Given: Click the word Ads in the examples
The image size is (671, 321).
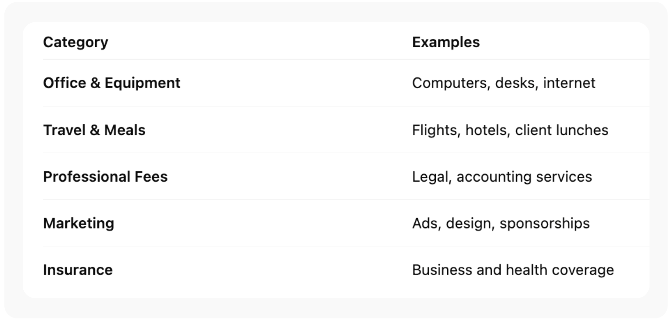Looking at the screenshot, I should (x=425, y=223).
